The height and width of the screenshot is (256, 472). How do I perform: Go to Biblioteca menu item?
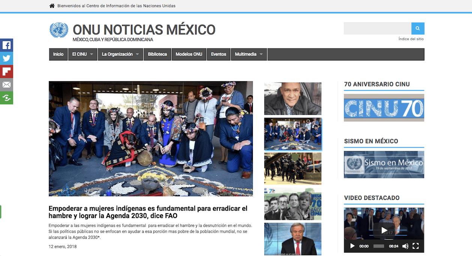pyautogui.click(x=158, y=54)
